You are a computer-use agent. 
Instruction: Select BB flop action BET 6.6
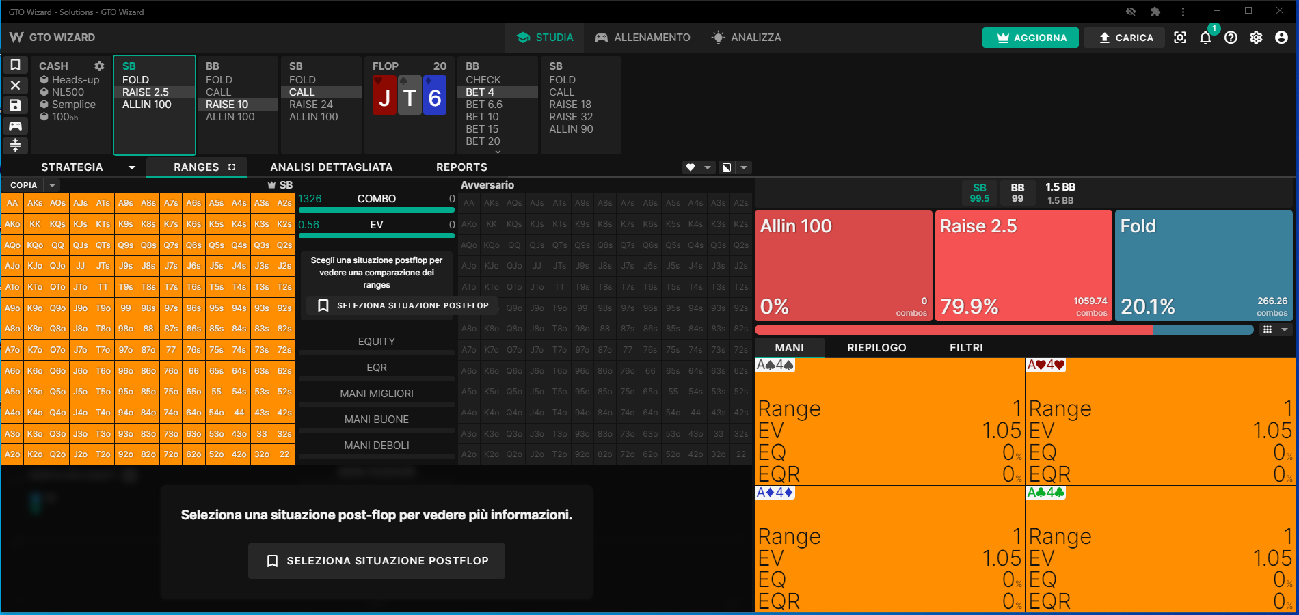coord(497,105)
